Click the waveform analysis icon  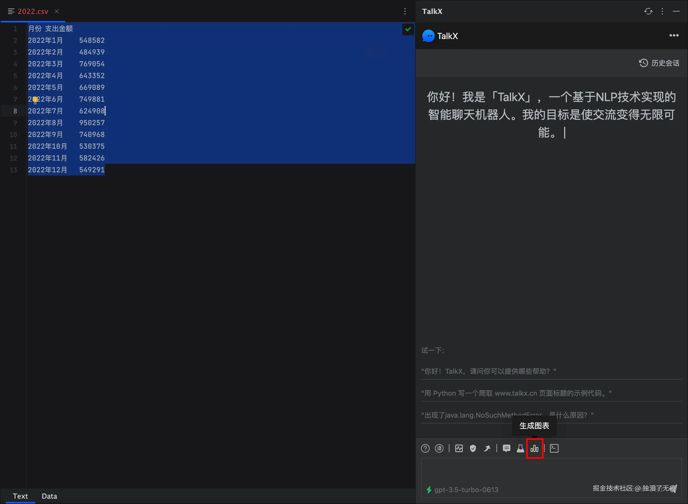459,448
